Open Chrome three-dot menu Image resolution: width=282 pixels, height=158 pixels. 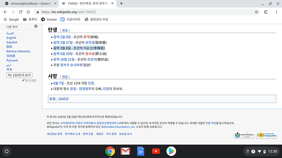click(x=277, y=12)
